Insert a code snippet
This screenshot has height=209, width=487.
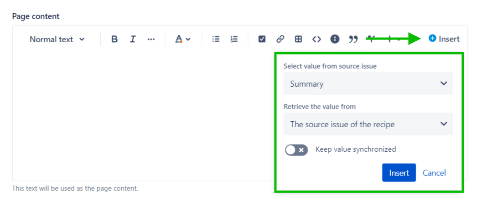(316, 39)
